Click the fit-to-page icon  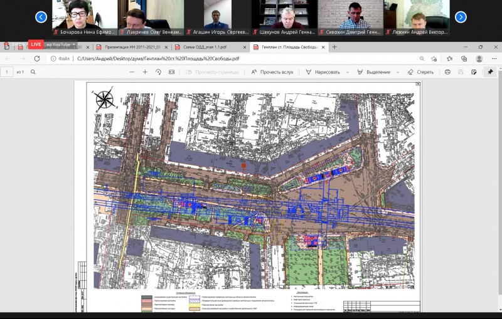(x=172, y=72)
